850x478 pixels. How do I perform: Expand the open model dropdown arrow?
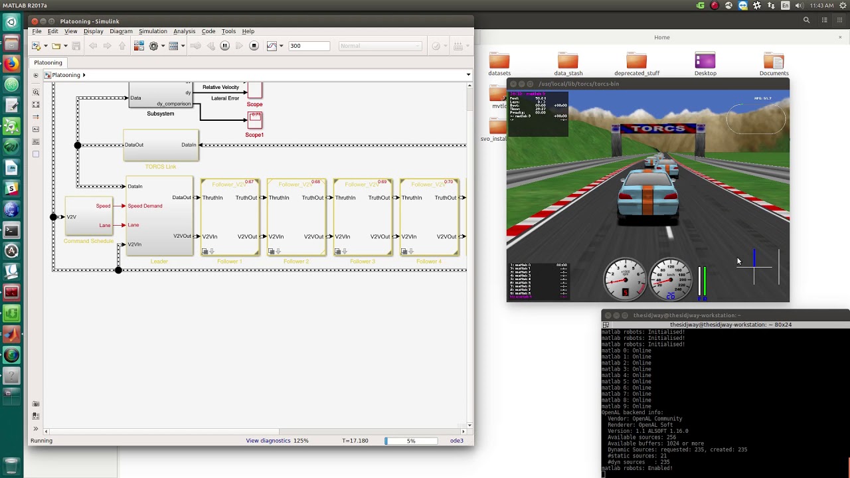pos(65,46)
